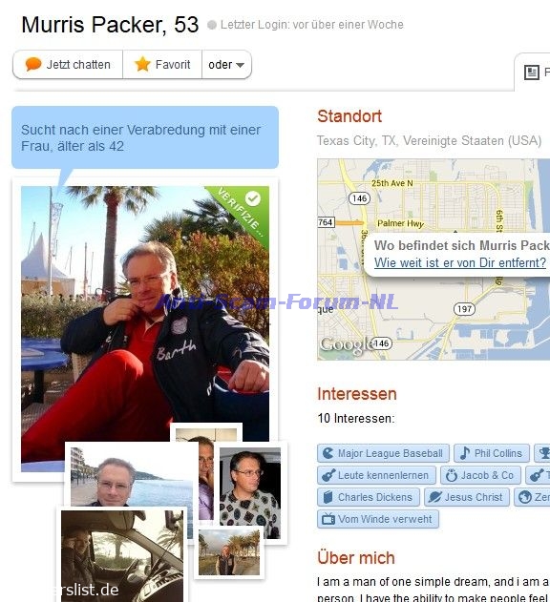Click baseball icon on Major League Baseball tag
Screen dimensions: 550x602
[328, 453]
